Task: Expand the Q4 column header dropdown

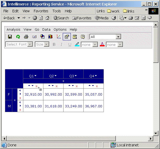Action: 96,76
